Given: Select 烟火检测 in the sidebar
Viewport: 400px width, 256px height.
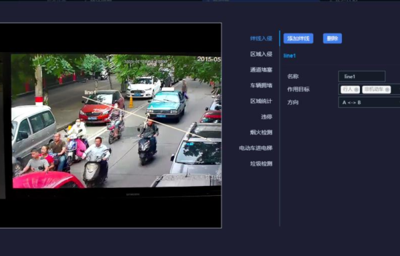Looking at the screenshot, I should [261, 133].
